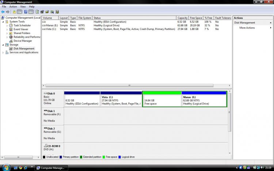The image size is (274, 171).
Task: Click the Storage icon in the tree
Action: click(7, 44)
